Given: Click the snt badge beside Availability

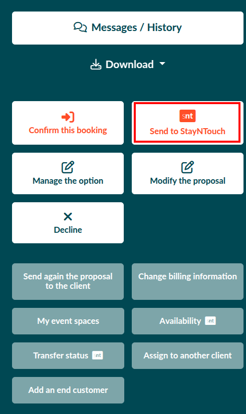Looking at the screenshot, I should pos(210,321).
